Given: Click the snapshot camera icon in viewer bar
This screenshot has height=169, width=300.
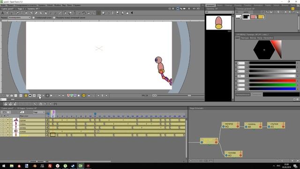Looking at the screenshot, I should pos(11,95).
